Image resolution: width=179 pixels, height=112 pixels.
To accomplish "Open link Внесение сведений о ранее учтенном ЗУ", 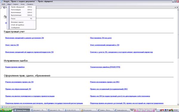I will pyautogui.click(x=24, y=38).
